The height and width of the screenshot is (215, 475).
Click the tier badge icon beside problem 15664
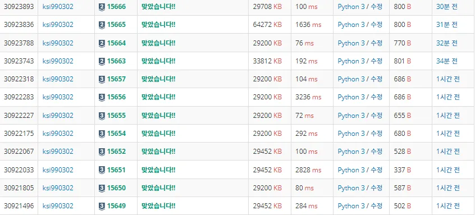(102, 43)
